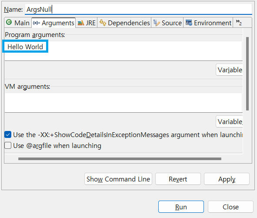Switch to the Source tab
The width and height of the screenshot is (257, 218).
pyautogui.click(x=167, y=23)
